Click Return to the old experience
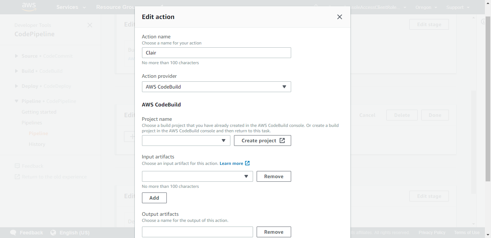The height and width of the screenshot is (238, 491). coord(54,177)
